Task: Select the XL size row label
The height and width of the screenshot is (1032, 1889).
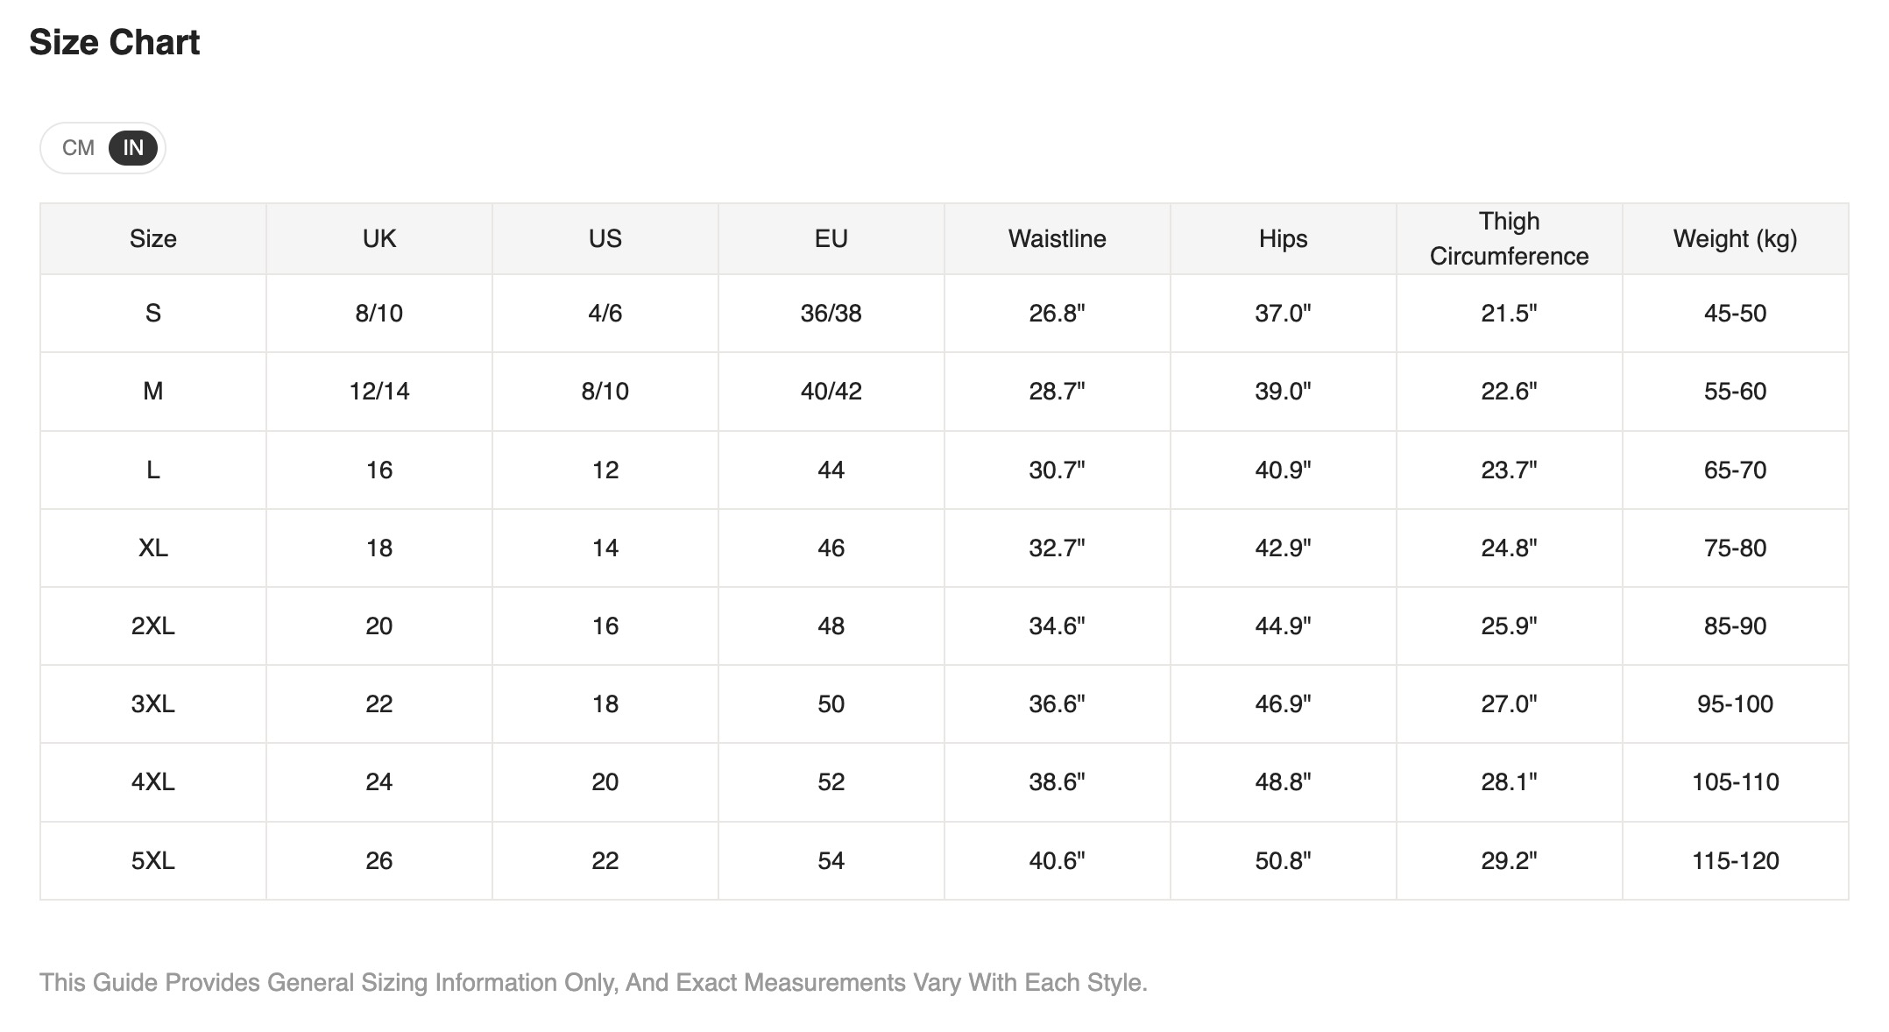Action: click(x=153, y=548)
